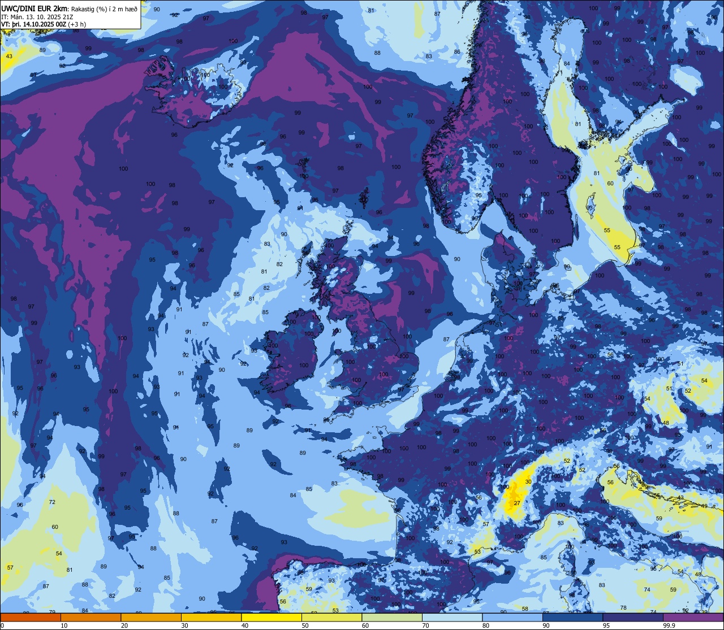Choose the 70–80 pale blue legend swatch
724x630 pixels.
tap(452, 618)
